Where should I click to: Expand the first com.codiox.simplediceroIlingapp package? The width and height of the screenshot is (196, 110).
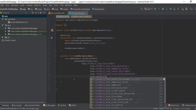(x=6, y=28)
